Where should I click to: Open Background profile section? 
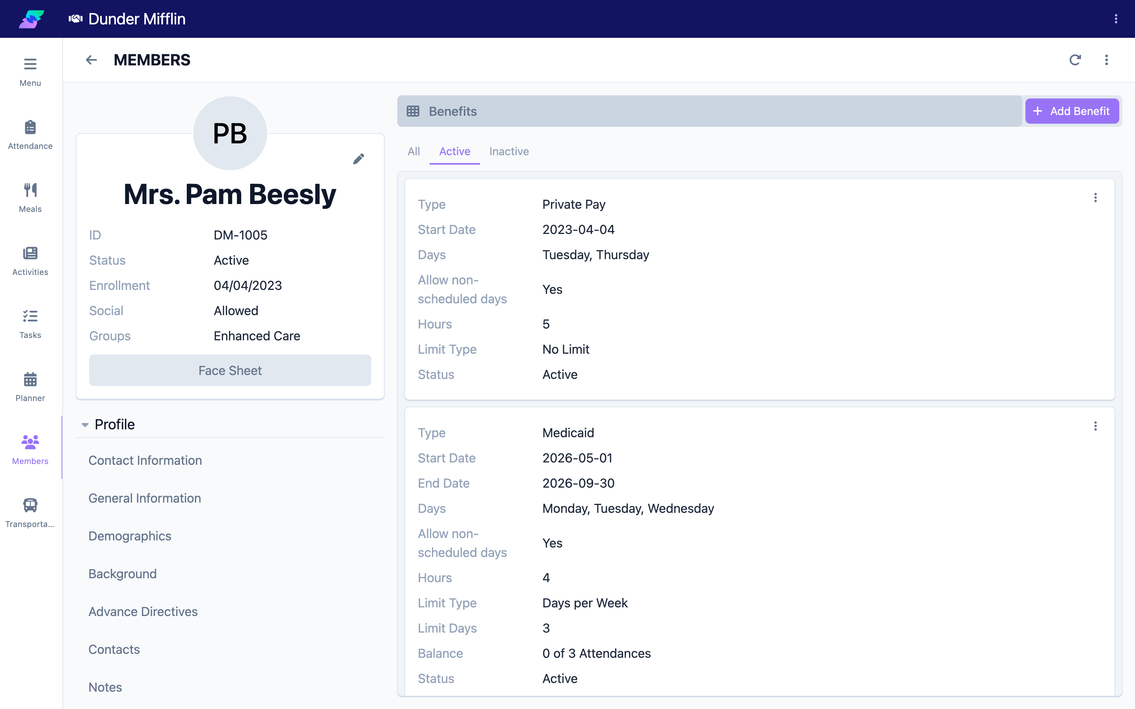[x=123, y=574]
